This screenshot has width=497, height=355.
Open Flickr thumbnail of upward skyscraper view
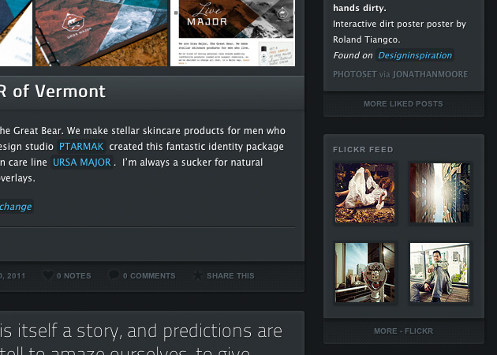coord(440,192)
